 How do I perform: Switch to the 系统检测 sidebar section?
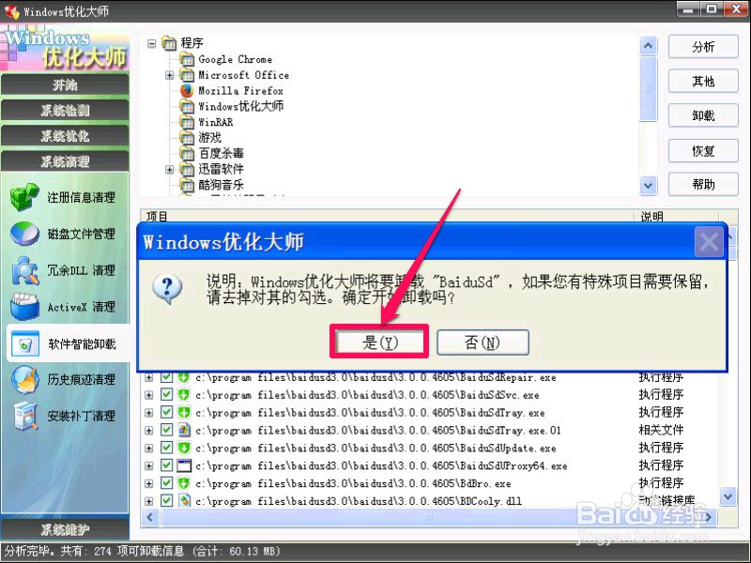(x=65, y=111)
